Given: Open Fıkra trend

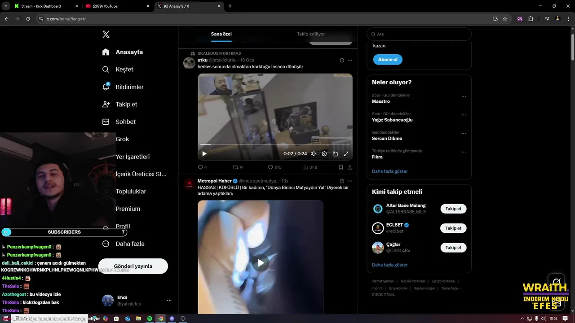Looking at the screenshot, I should point(377,157).
